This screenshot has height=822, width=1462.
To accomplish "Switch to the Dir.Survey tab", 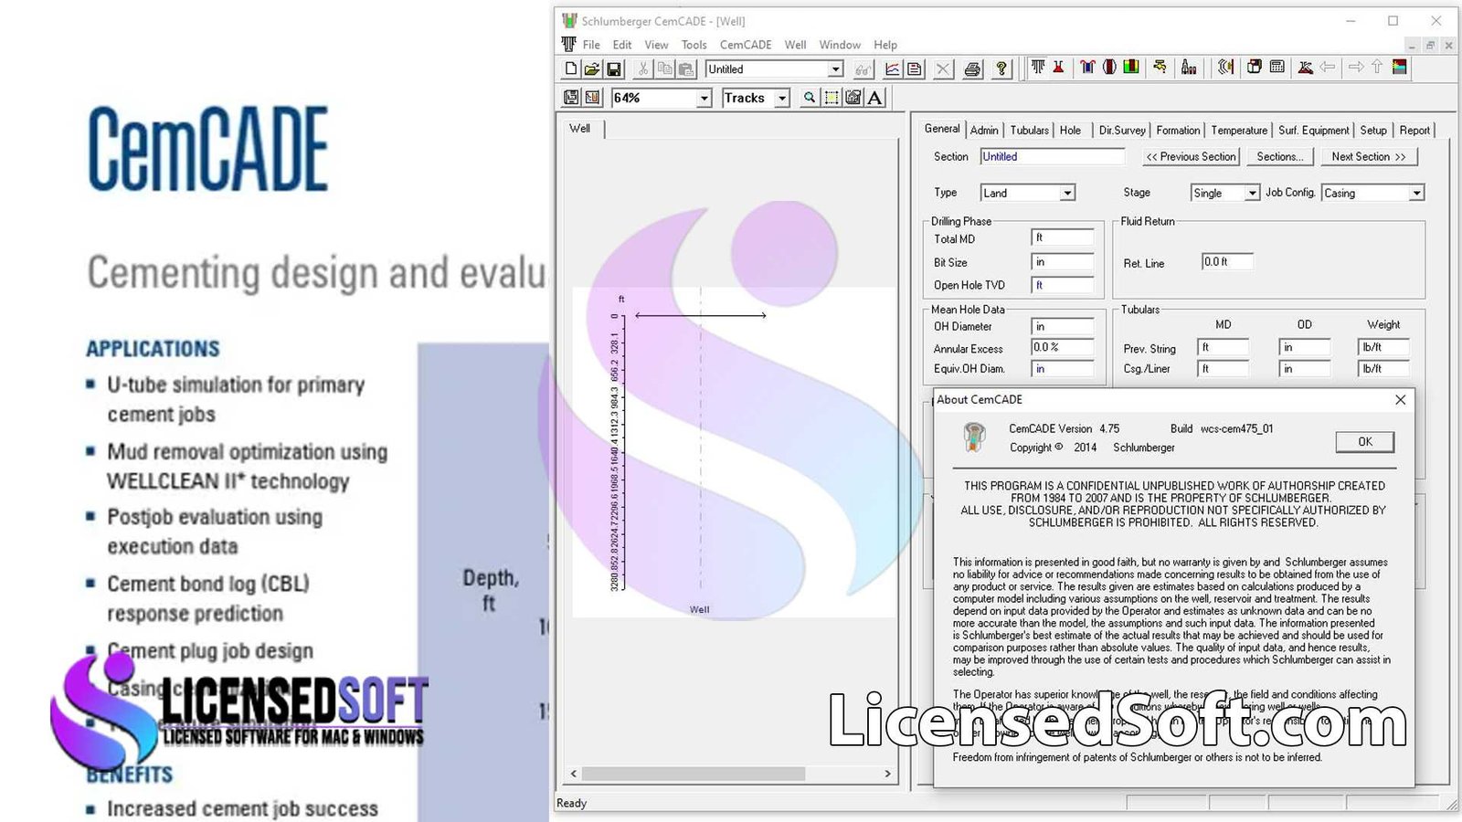I will tap(1122, 131).
